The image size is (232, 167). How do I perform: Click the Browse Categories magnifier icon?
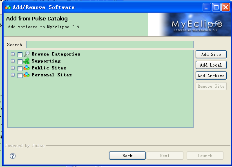(27, 54)
